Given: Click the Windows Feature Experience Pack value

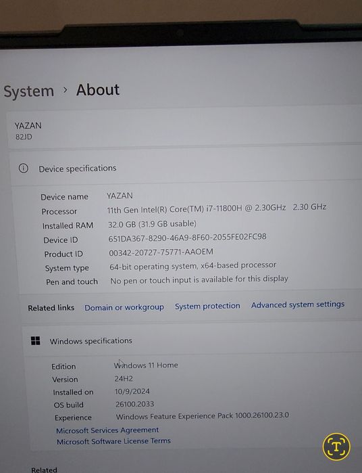Looking at the screenshot, I should pyautogui.click(x=203, y=415).
